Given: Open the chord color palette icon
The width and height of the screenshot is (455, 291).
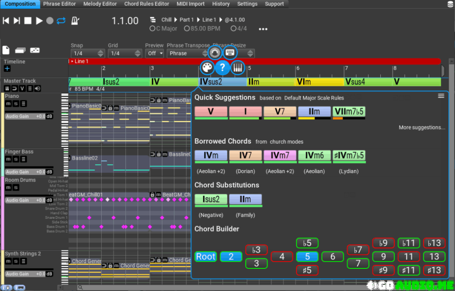Looking at the screenshot, I should [x=206, y=67].
